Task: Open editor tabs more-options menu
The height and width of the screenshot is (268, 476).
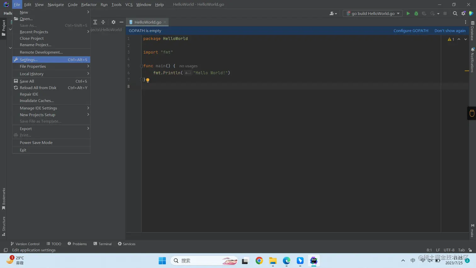Action: [466, 22]
